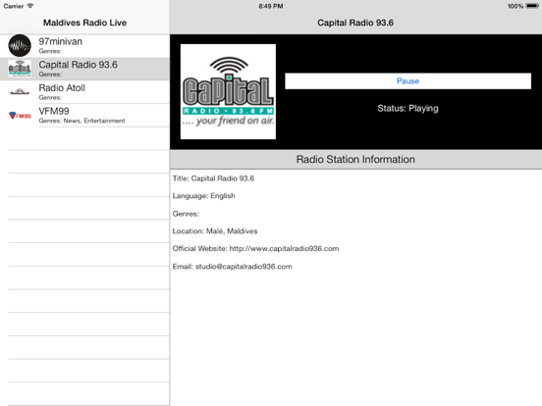Screen dimensions: 542x406
Task: Select the VFM99 station name
Action: pyautogui.click(x=54, y=111)
